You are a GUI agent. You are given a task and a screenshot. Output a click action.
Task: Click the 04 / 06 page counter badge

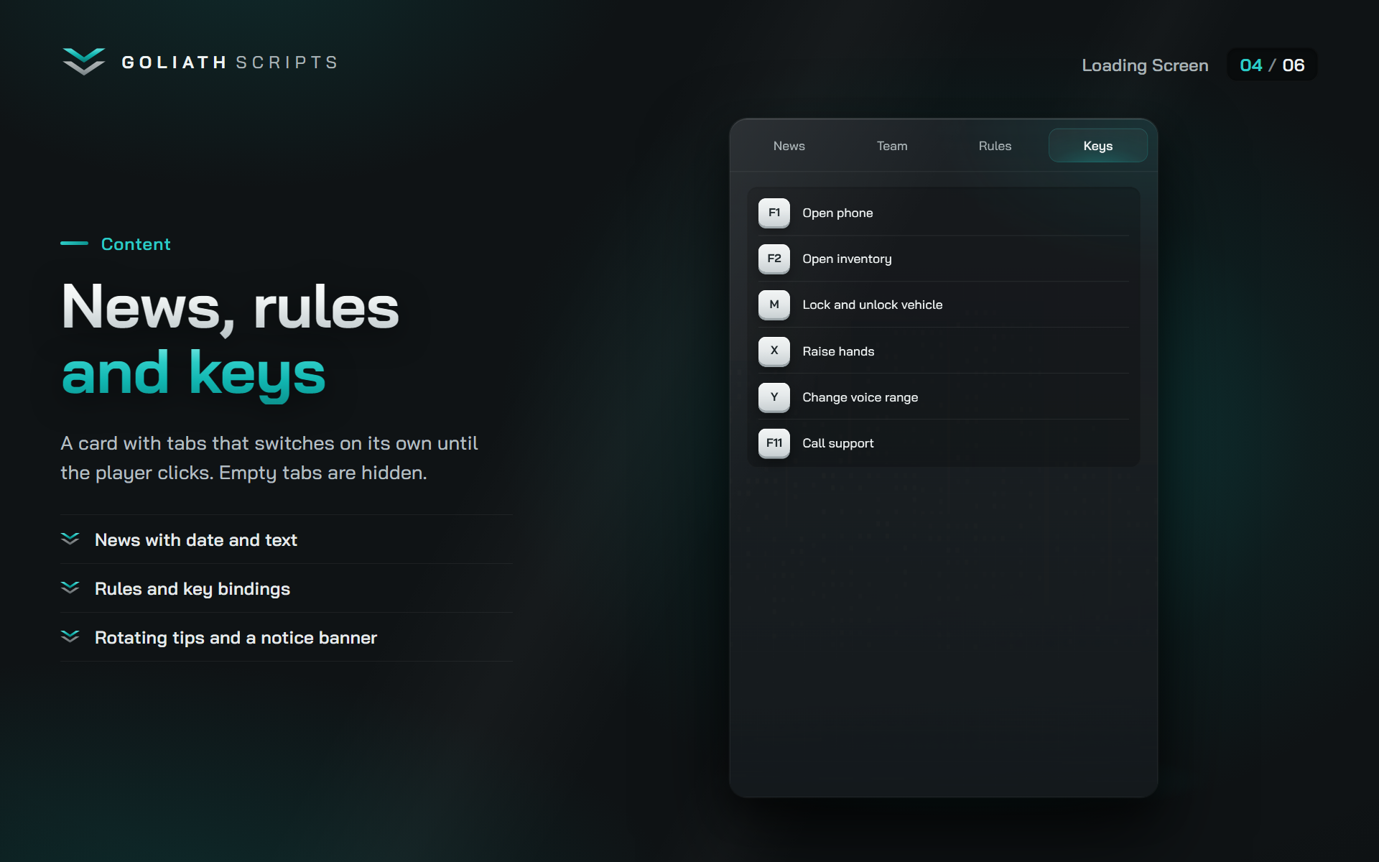point(1272,65)
